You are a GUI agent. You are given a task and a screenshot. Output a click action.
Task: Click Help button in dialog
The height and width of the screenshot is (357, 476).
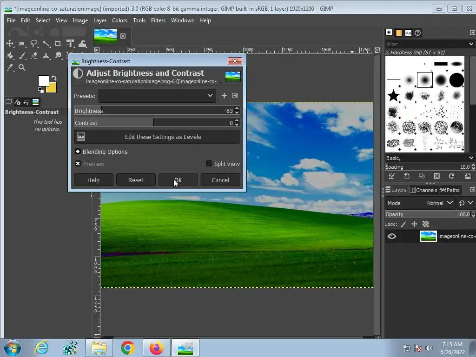(x=93, y=180)
